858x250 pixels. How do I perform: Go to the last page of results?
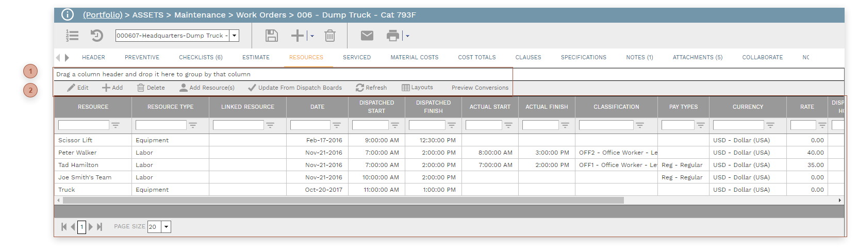pyautogui.click(x=100, y=227)
